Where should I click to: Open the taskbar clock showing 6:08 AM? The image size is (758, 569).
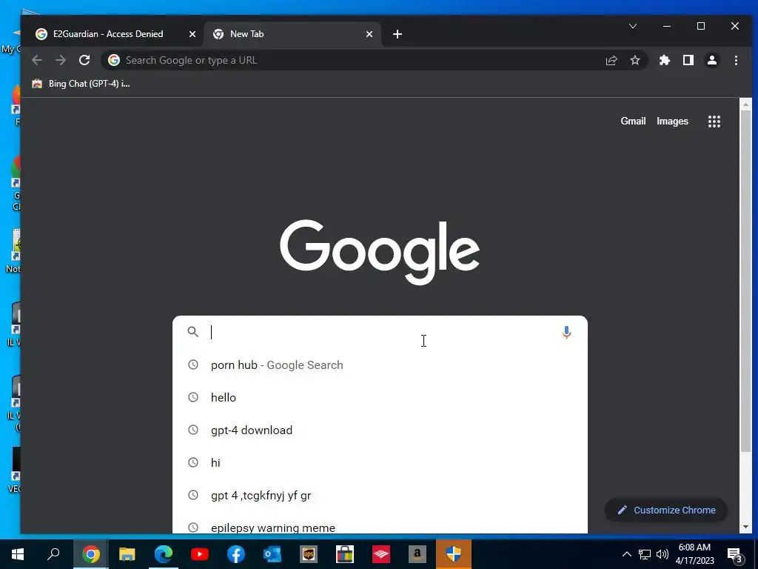[x=694, y=554]
